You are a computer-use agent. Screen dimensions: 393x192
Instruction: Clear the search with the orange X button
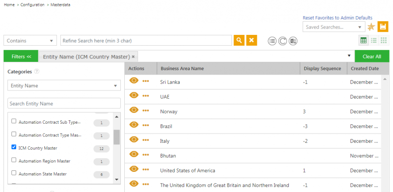252,40
